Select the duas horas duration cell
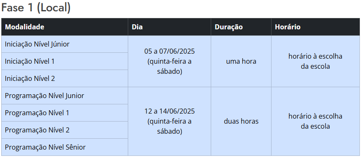This screenshot has height=158, width=362. (x=241, y=121)
